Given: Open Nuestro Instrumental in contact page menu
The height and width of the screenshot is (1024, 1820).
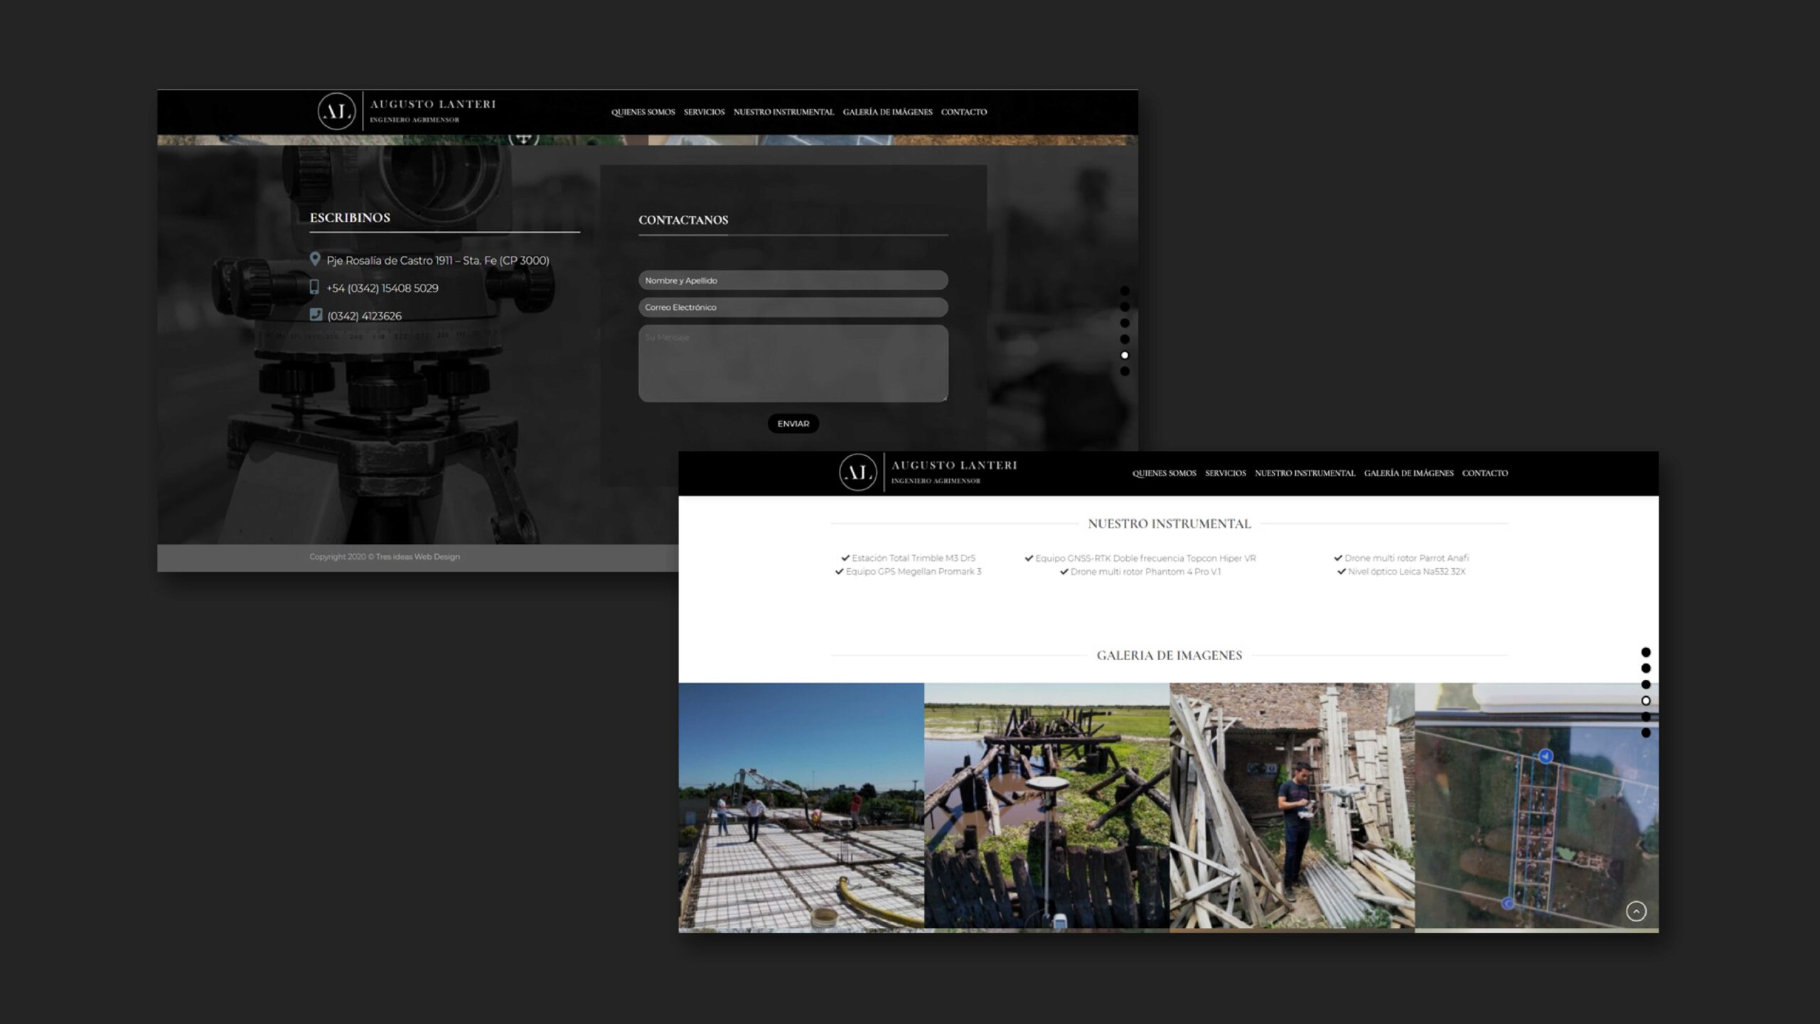Looking at the screenshot, I should 783,112.
